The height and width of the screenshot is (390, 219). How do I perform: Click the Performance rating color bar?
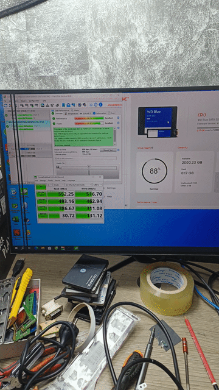click(89, 118)
